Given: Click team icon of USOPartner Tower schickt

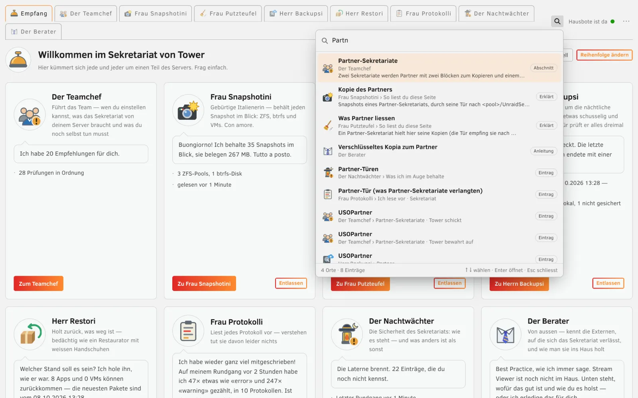Looking at the screenshot, I should tap(328, 216).
